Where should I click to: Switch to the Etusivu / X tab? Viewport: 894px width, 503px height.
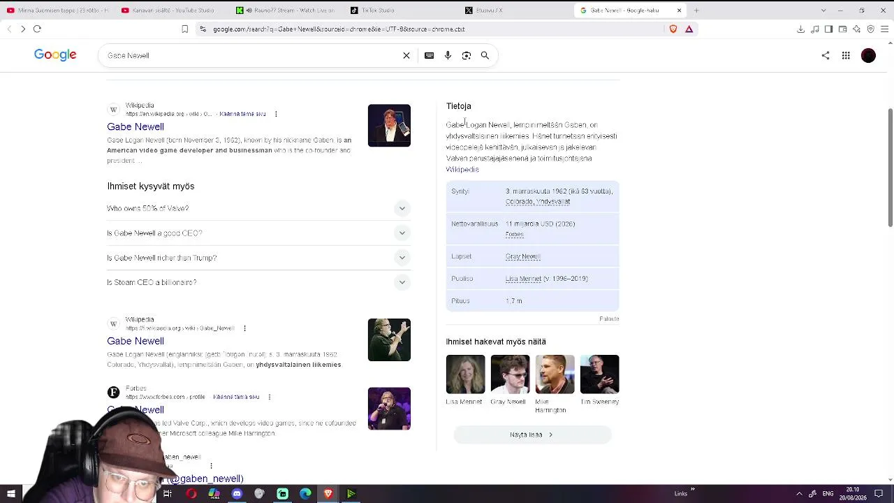tap(515, 10)
